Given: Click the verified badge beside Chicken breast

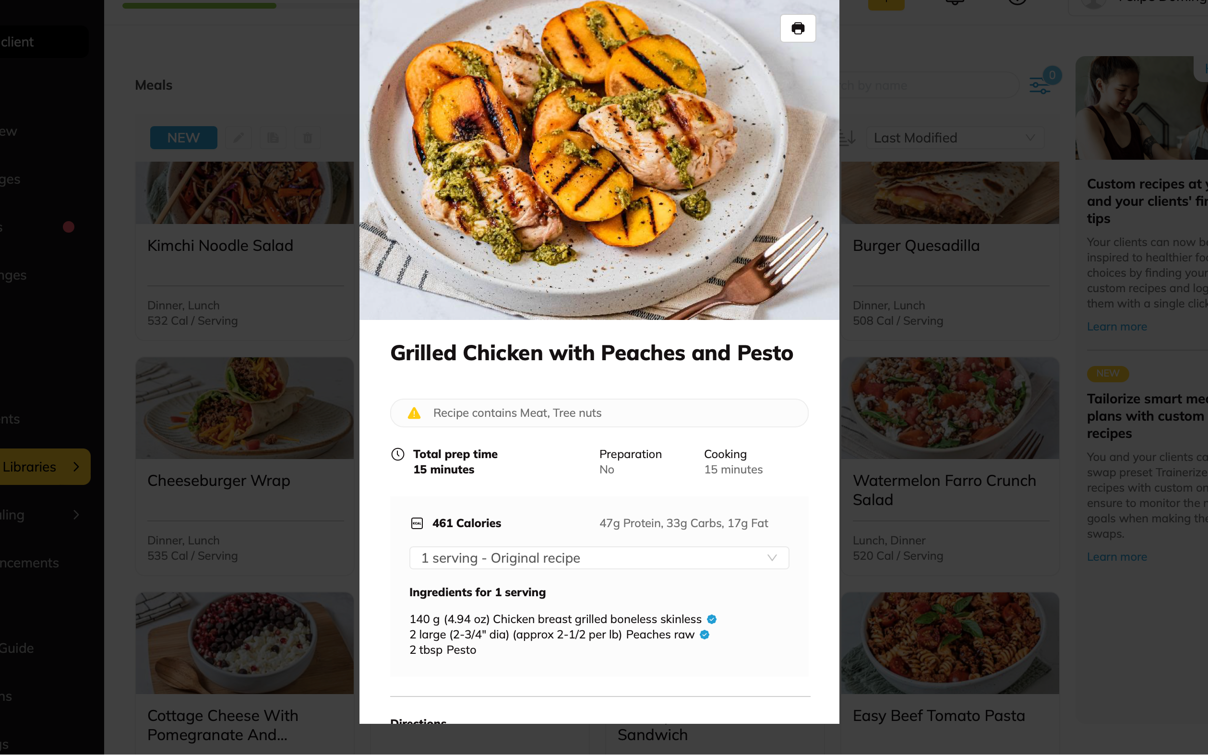Looking at the screenshot, I should (711, 619).
